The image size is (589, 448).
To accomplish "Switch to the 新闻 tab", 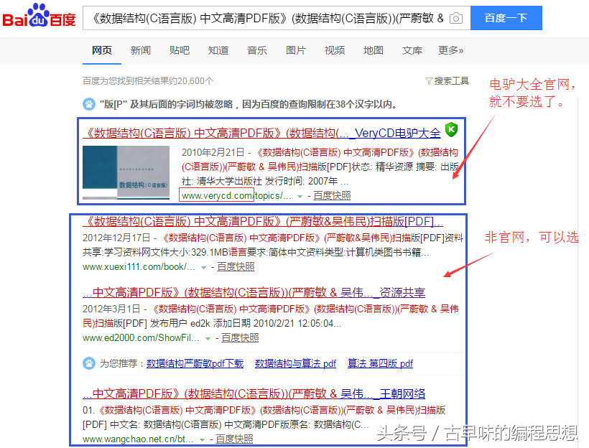I will [141, 50].
